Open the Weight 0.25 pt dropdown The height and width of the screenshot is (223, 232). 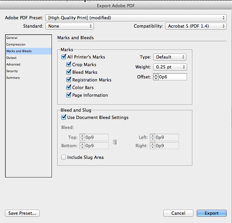[170, 67]
